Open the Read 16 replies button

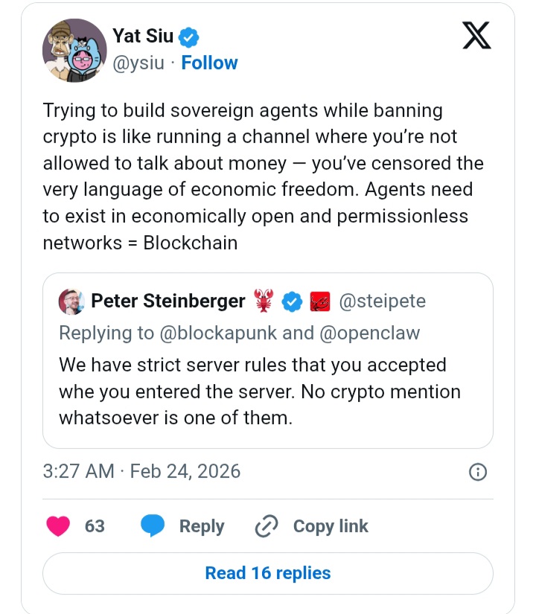pyautogui.click(x=268, y=573)
